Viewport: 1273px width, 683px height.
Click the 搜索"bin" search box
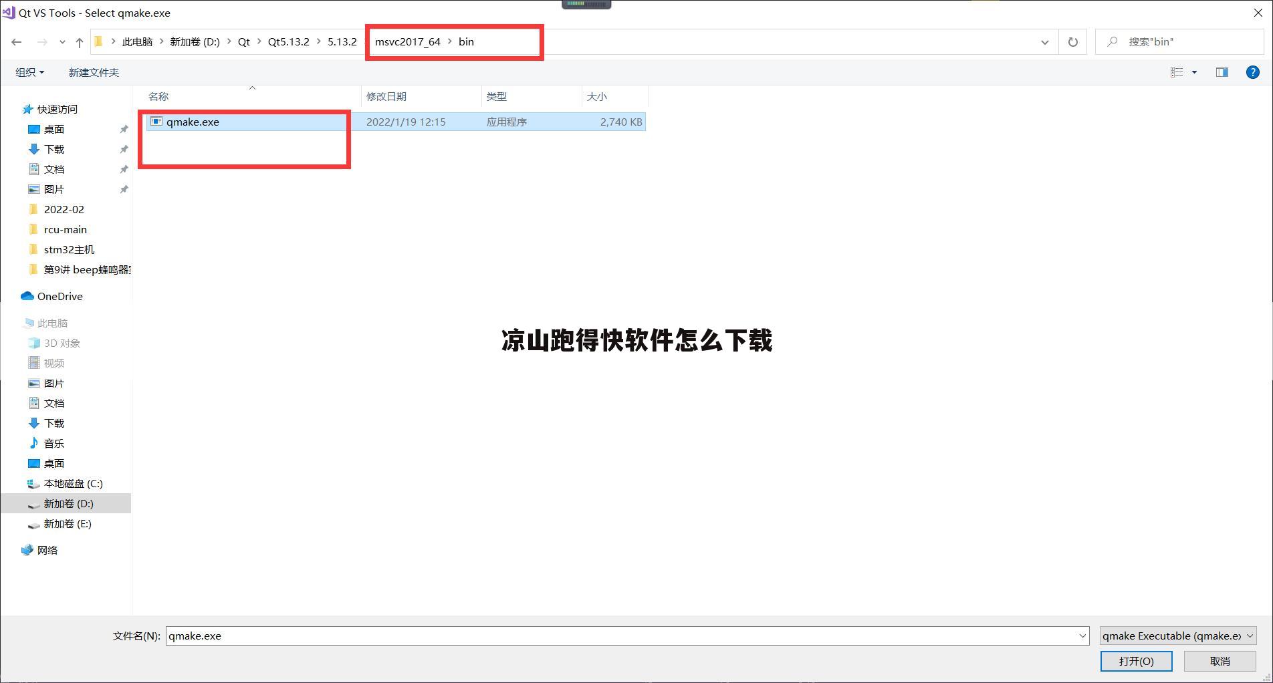(1179, 41)
